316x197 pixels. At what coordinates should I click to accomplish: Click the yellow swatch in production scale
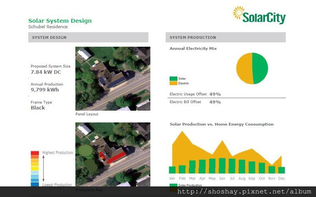(x=35, y=169)
